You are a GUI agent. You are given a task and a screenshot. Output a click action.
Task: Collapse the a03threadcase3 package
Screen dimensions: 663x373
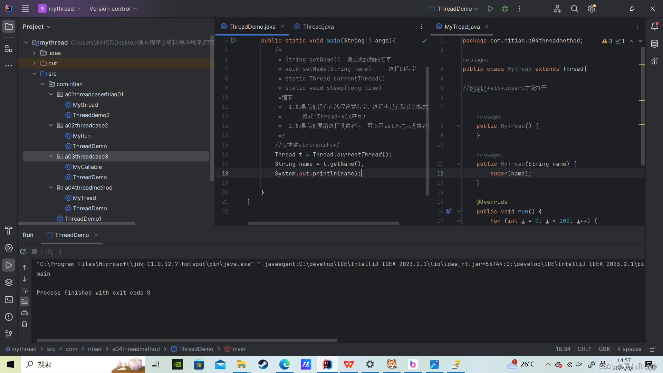click(51, 156)
